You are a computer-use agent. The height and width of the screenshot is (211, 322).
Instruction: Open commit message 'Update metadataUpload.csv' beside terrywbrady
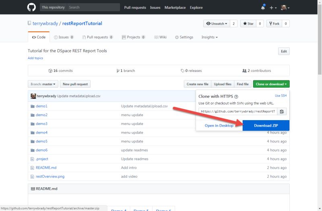(x=78, y=96)
